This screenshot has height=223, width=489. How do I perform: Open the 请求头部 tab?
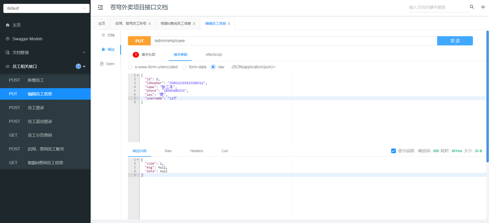148,55
